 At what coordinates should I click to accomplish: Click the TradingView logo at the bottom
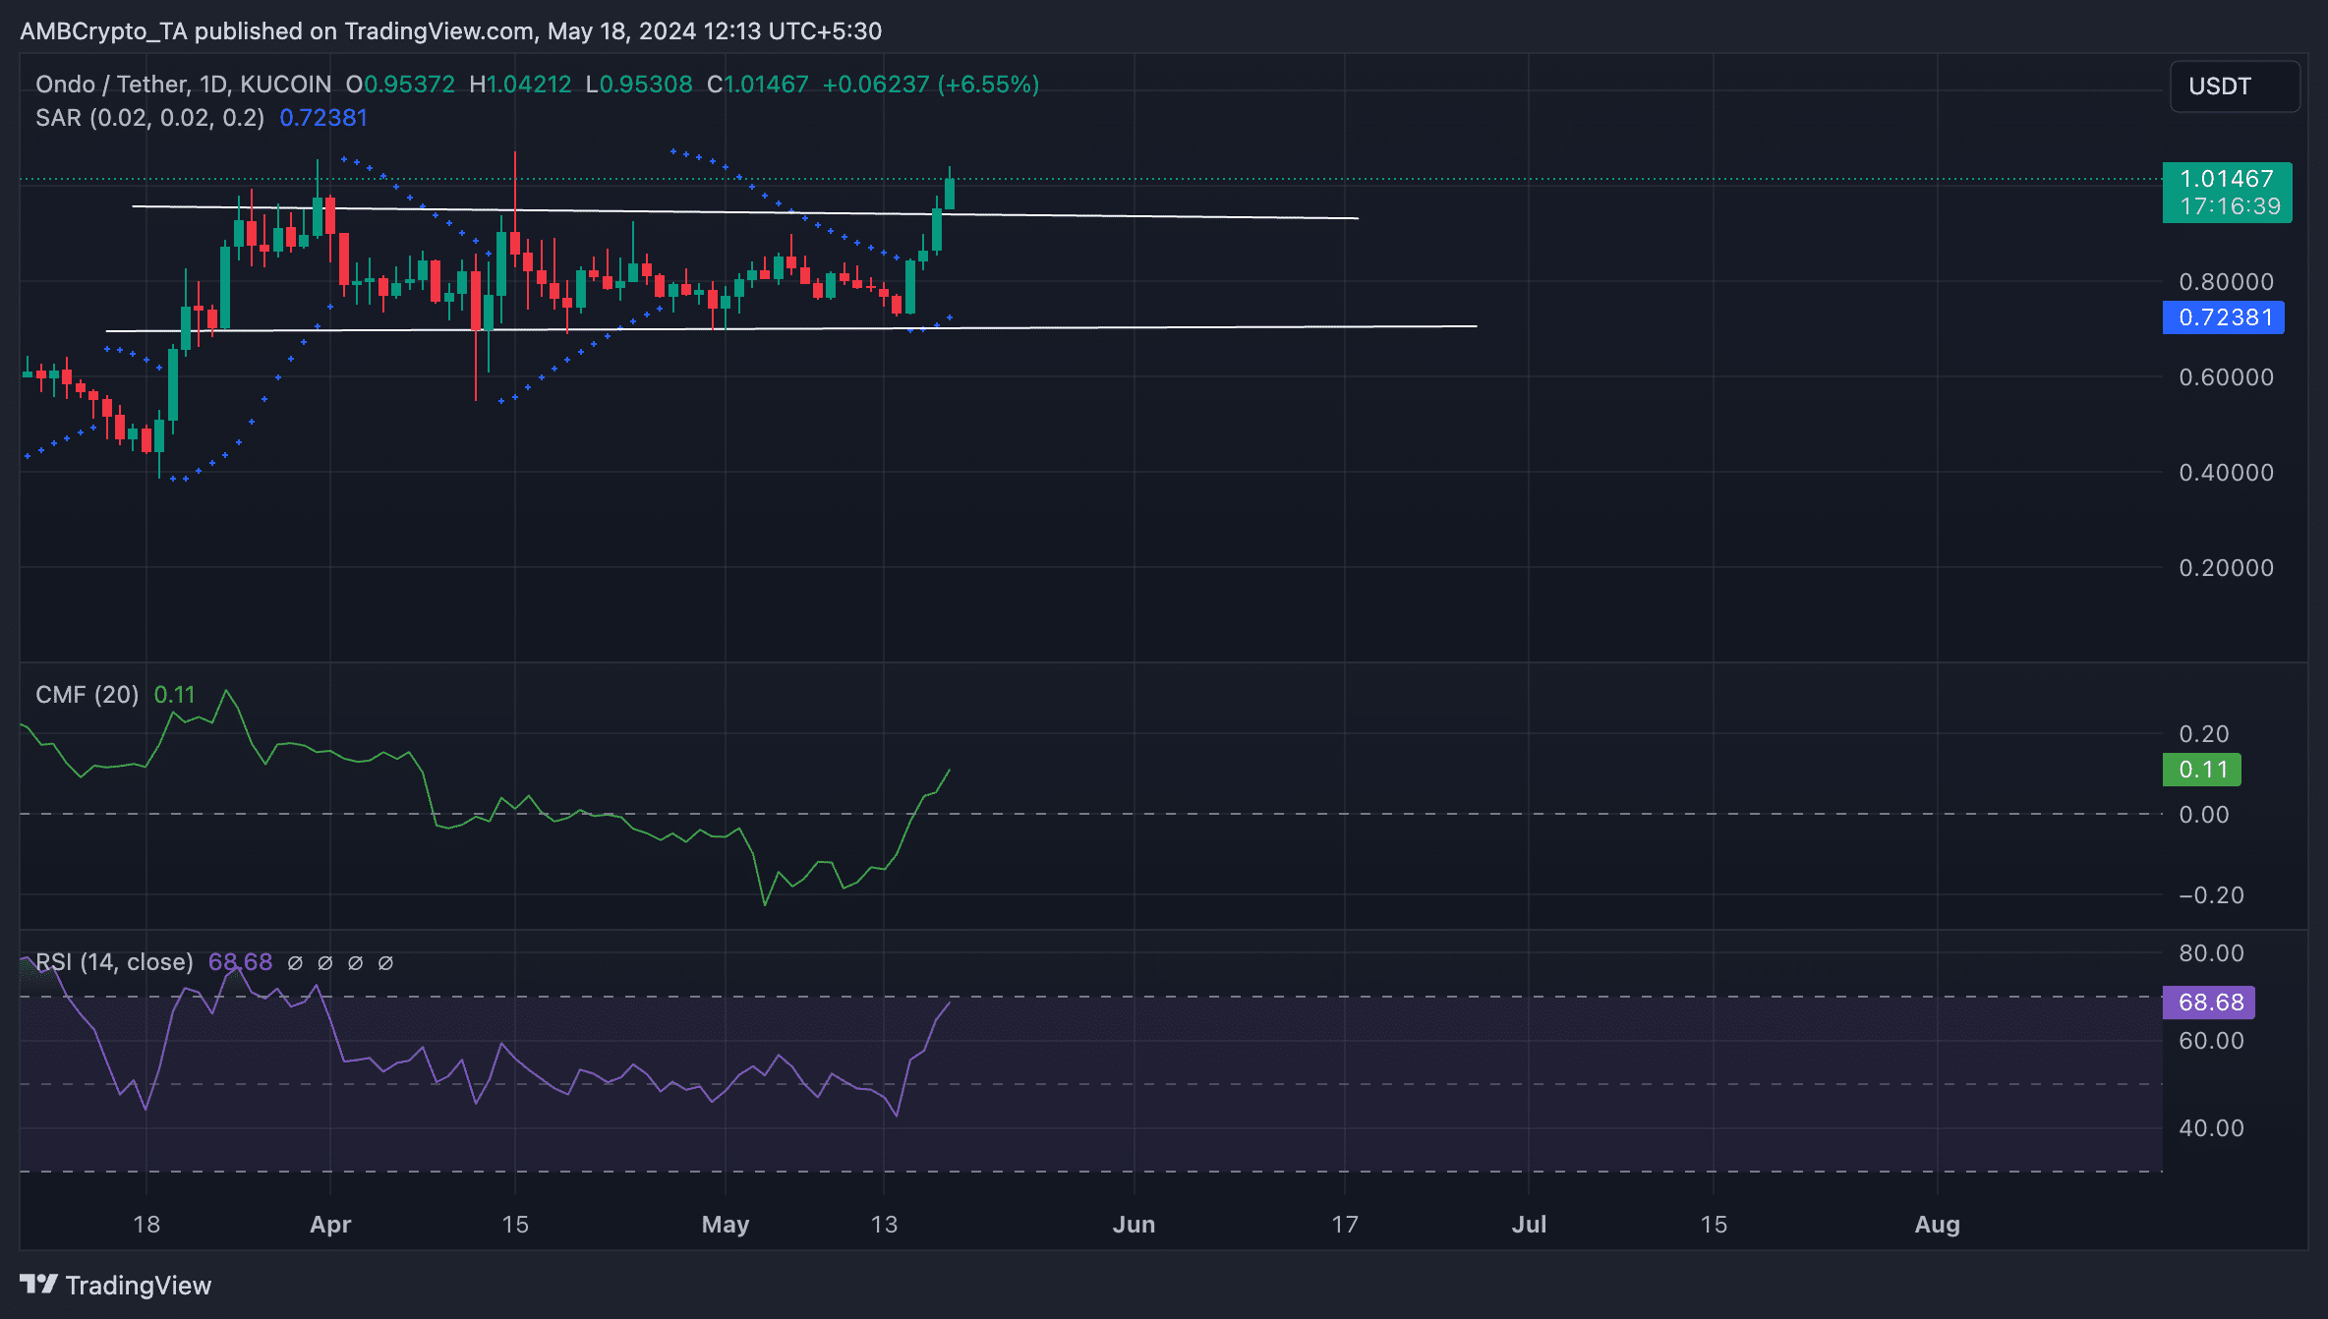click(x=116, y=1285)
